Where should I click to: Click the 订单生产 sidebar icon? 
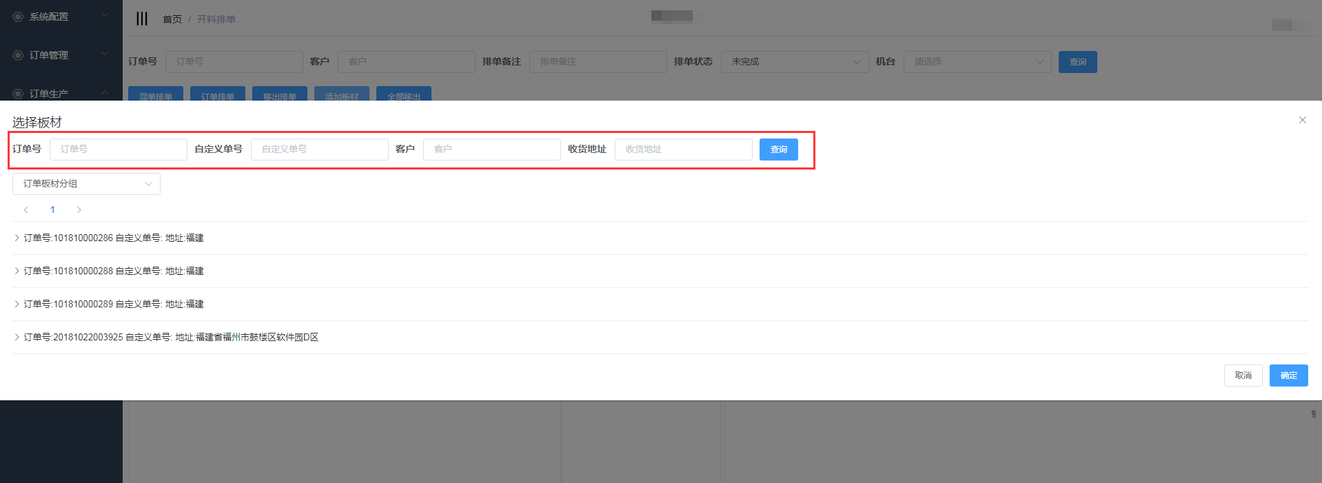18,94
